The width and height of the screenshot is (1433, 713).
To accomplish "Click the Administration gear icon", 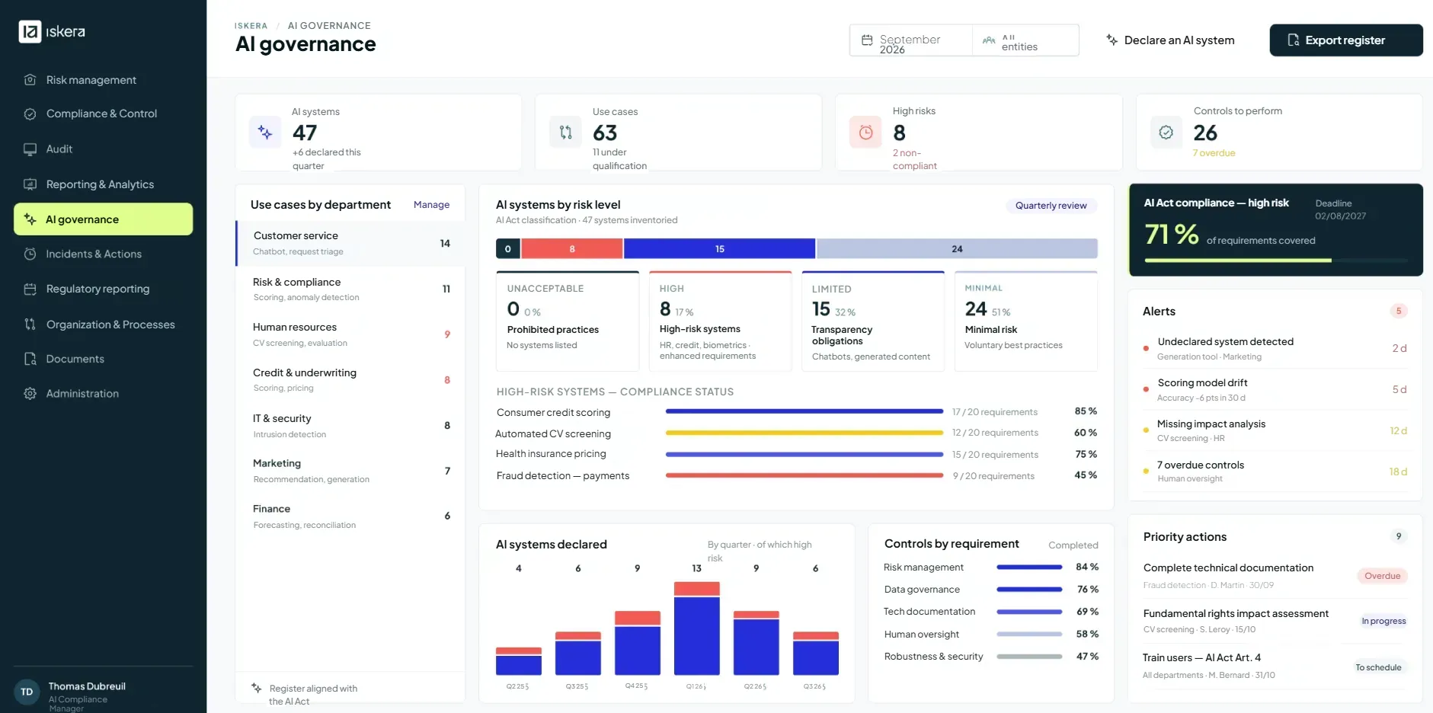I will pos(30,393).
